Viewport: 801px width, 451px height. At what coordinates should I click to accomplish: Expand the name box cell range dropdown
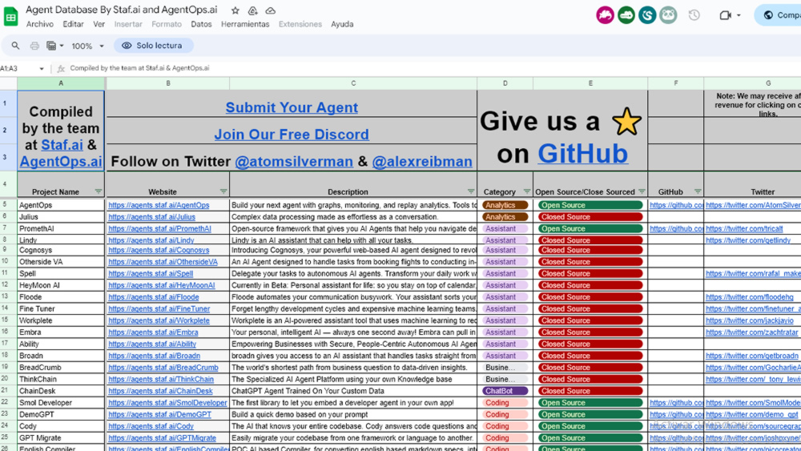(x=42, y=68)
